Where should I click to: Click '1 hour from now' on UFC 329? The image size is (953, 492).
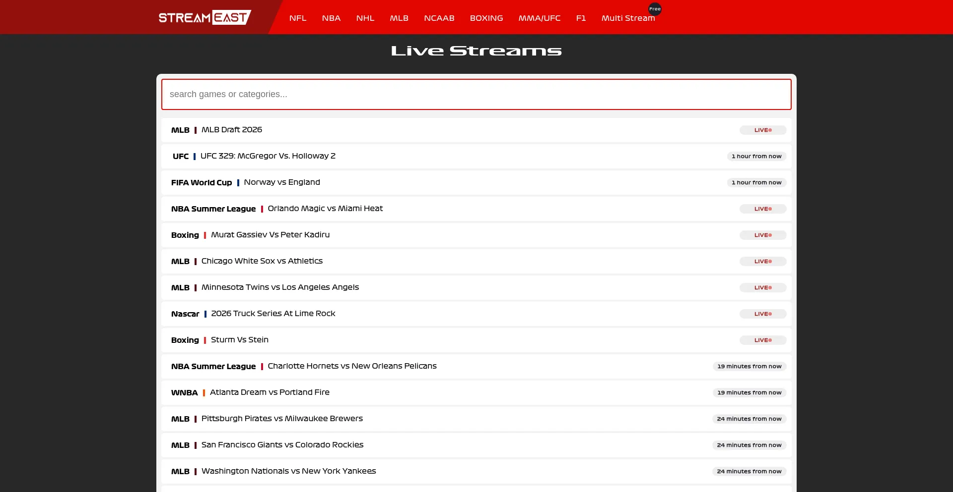(x=756, y=156)
